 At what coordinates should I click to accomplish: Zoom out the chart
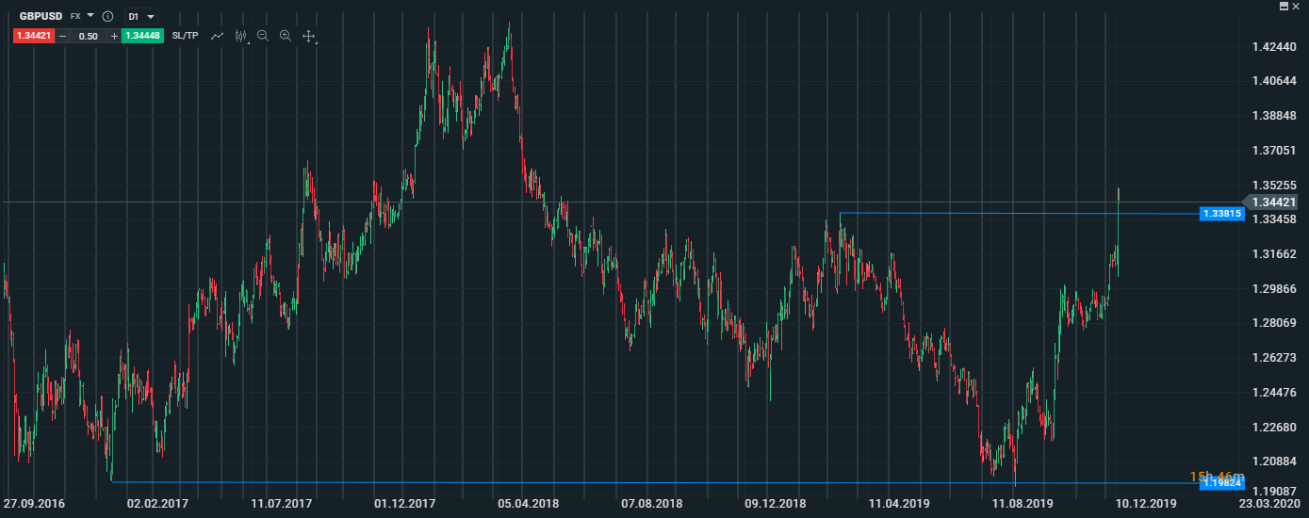point(263,36)
